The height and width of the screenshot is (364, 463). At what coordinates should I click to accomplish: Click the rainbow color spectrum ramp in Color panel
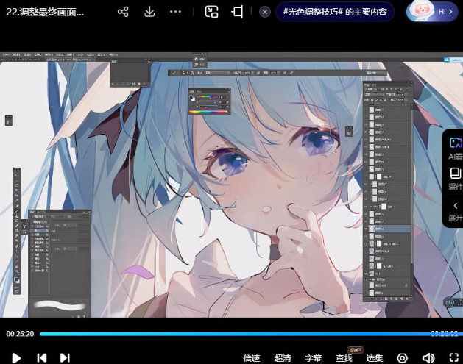coord(208,112)
